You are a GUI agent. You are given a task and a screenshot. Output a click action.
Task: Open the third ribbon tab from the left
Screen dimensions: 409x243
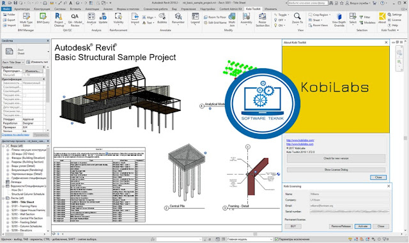tap(42, 9)
